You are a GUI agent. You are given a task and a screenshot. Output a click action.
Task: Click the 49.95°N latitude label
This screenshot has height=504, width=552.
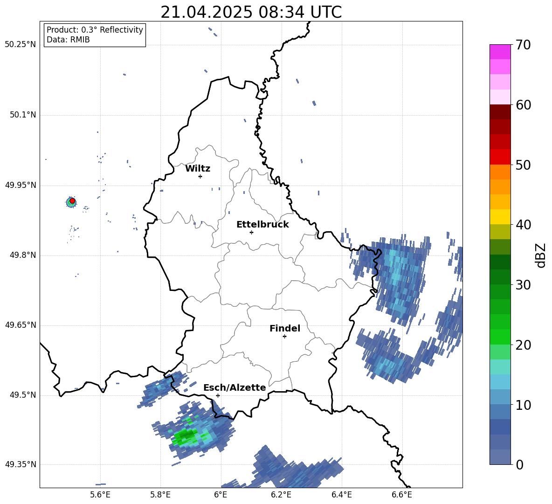click(x=21, y=185)
